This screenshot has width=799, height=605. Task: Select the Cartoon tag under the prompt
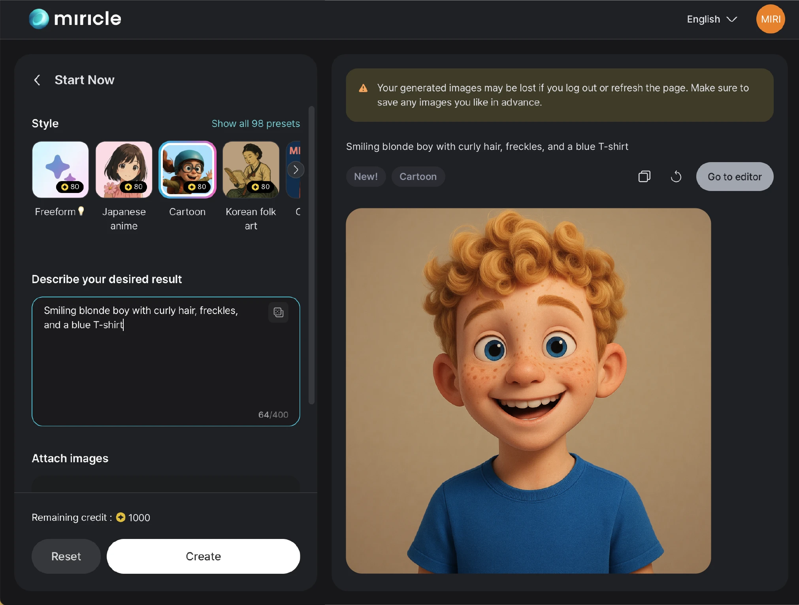(418, 176)
